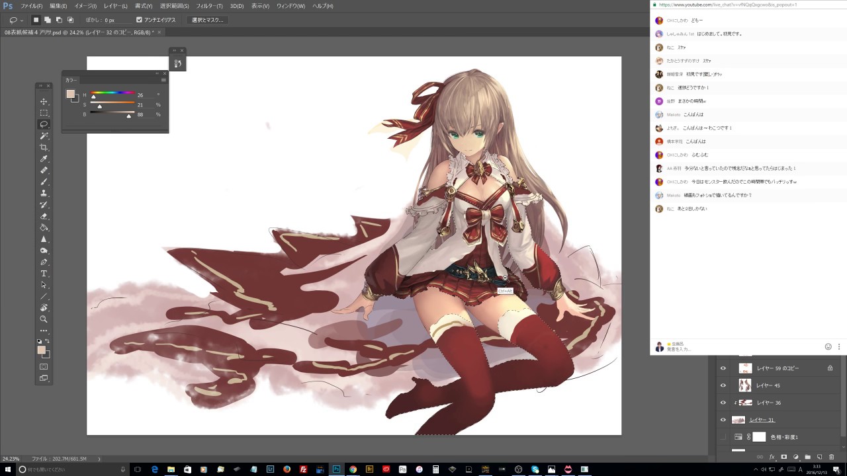Image resolution: width=847 pixels, height=476 pixels.
Task: Select the Crop tool
Action: coord(44,147)
